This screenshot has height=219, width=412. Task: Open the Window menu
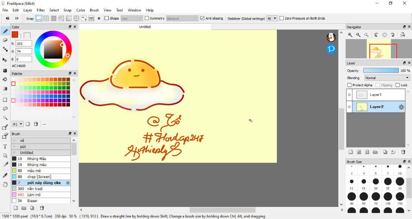(134, 10)
